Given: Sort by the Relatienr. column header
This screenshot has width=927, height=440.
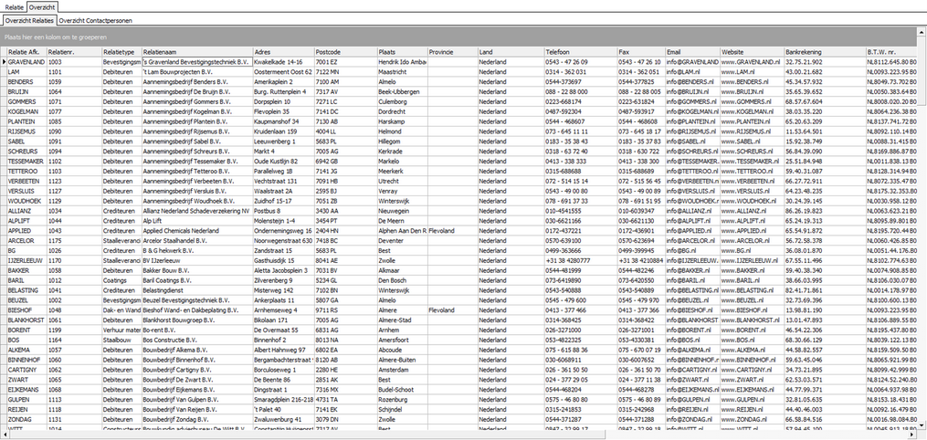Looking at the screenshot, I should pyautogui.click(x=74, y=52).
